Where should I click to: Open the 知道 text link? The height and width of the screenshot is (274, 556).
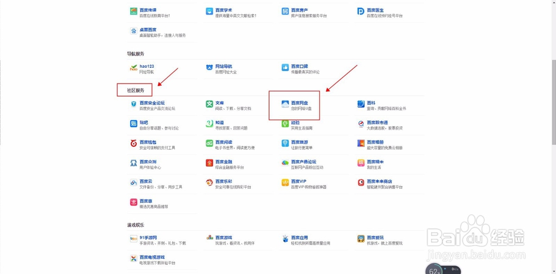click(x=220, y=122)
